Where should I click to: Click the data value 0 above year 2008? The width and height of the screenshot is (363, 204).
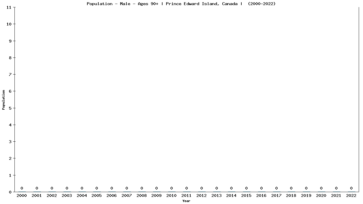[x=142, y=188]
